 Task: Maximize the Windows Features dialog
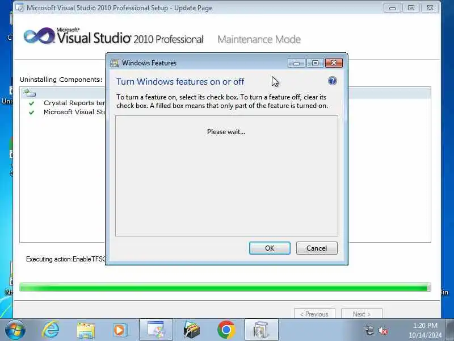point(315,63)
